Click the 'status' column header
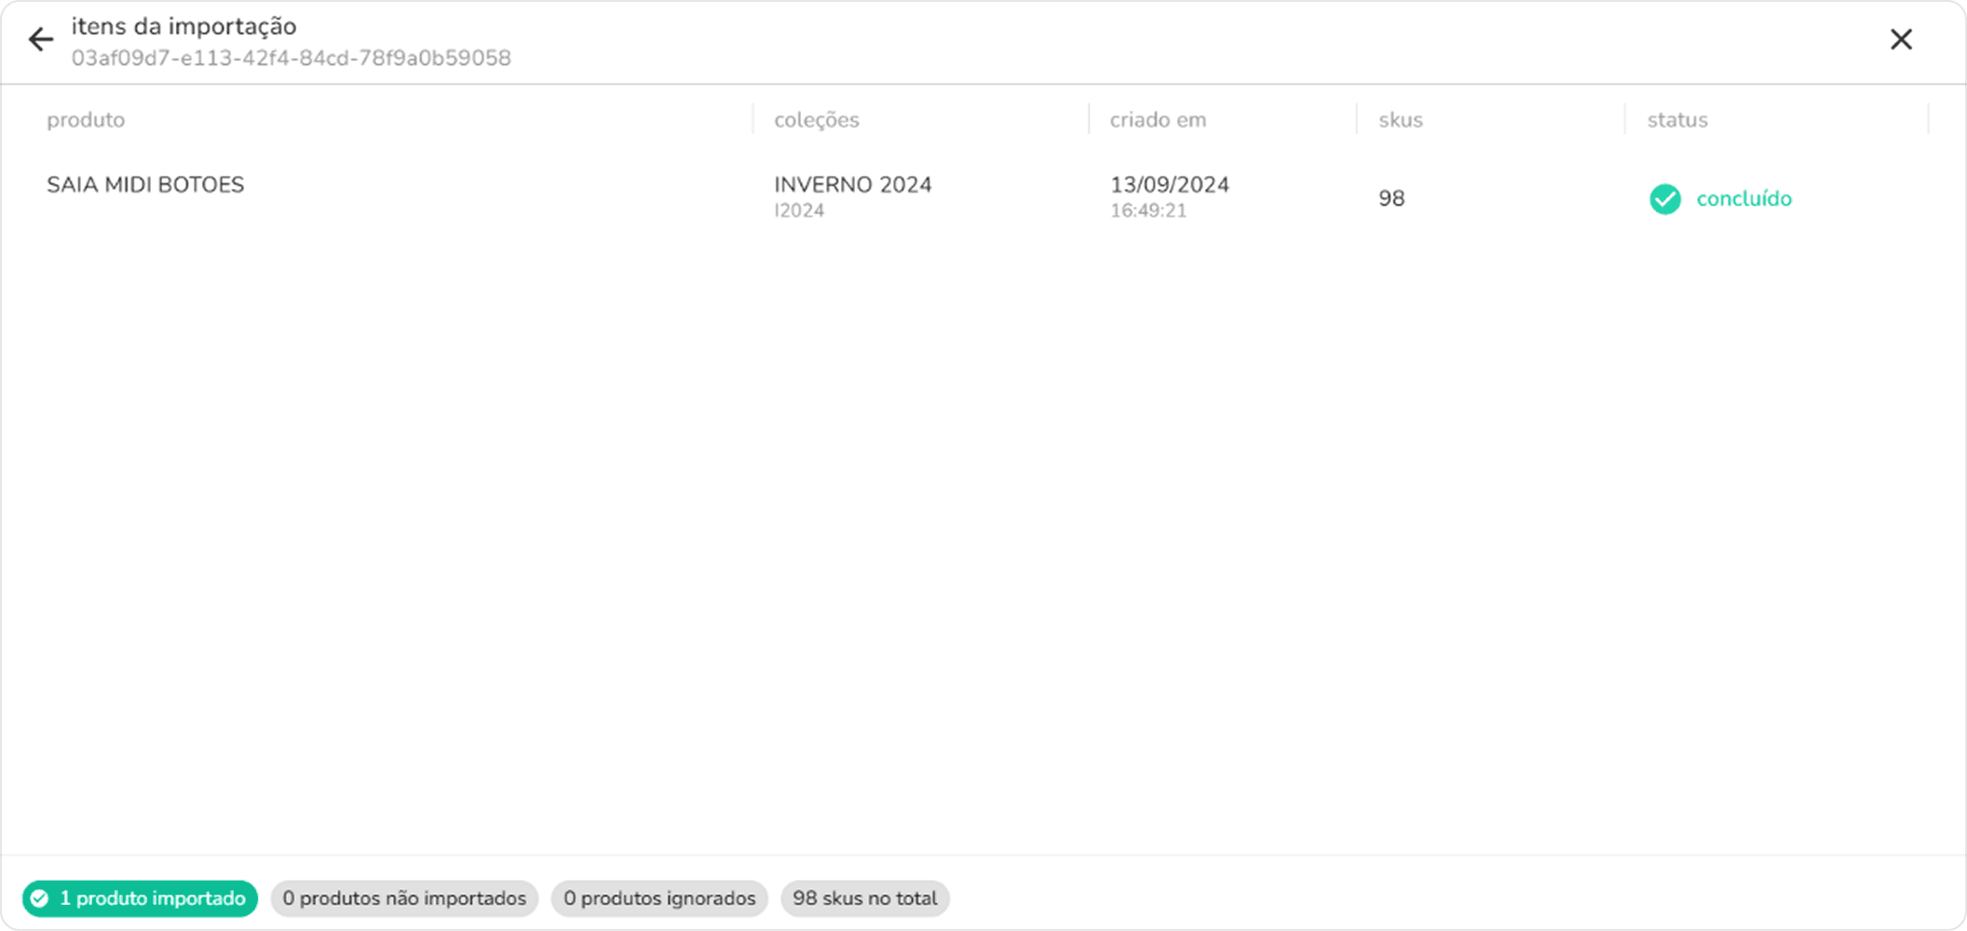 pyautogui.click(x=1677, y=120)
